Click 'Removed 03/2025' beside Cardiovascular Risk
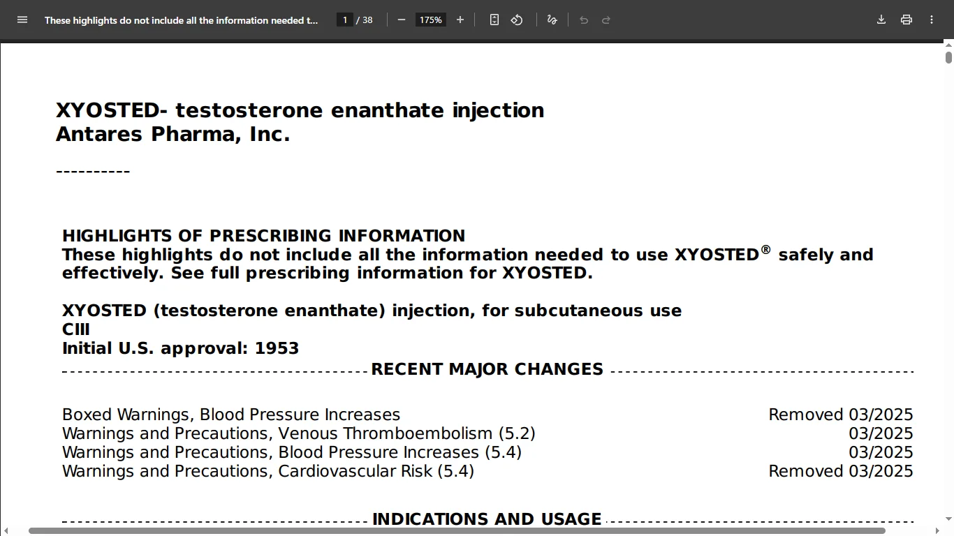954x536 pixels. point(841,471)
